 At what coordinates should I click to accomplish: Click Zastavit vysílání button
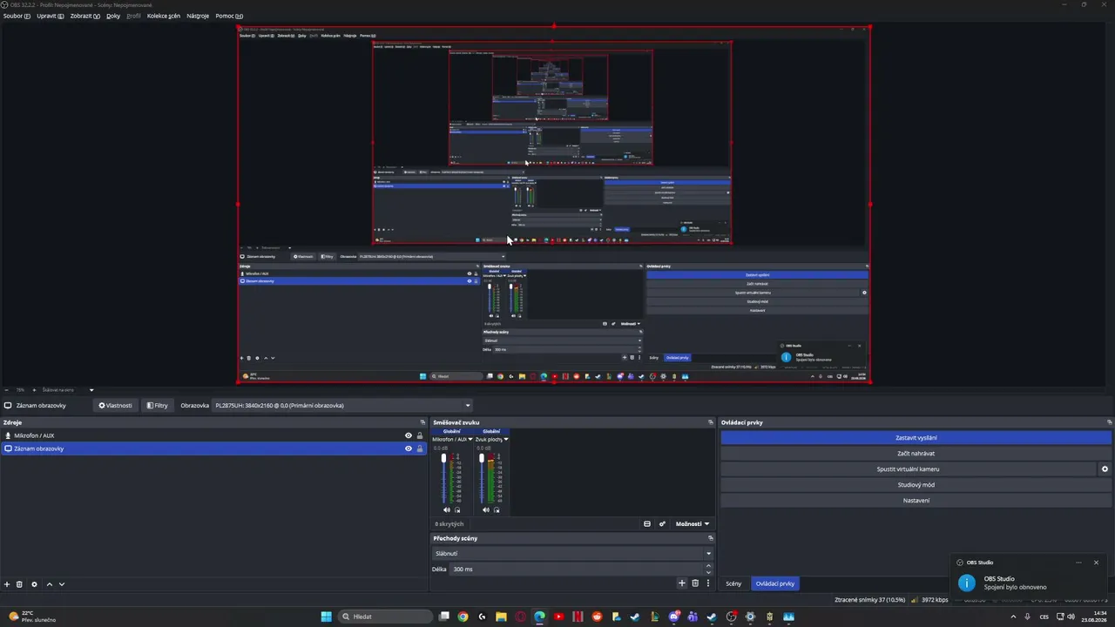916,438
